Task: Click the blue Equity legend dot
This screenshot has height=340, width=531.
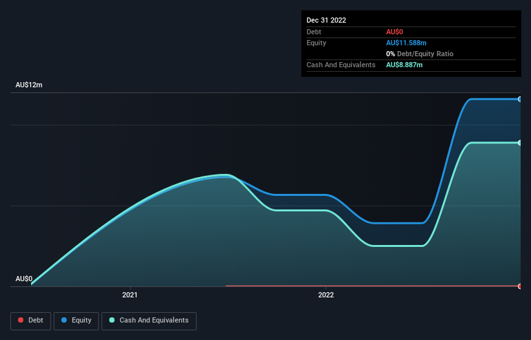Action: (x=64, y=320)
